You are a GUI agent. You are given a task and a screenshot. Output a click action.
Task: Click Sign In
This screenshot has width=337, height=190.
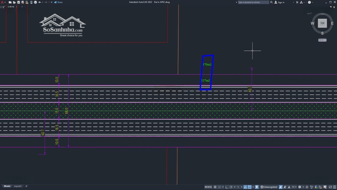[x=280, y=2]
